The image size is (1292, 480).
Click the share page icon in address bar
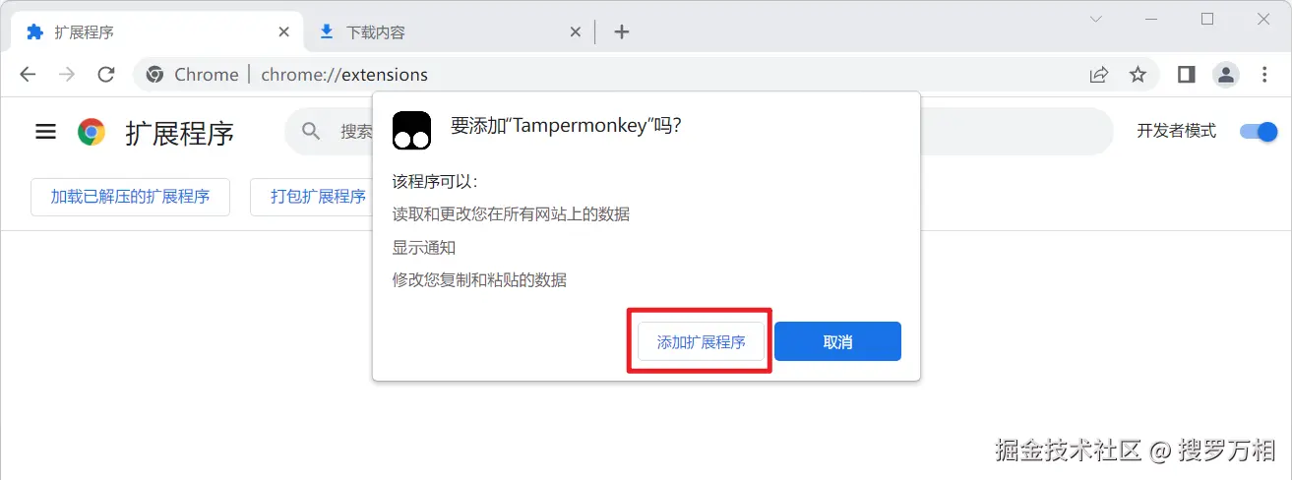[1098, 75]
